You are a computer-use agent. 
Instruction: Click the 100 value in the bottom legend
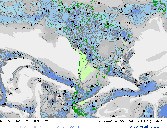coord(81,127)
